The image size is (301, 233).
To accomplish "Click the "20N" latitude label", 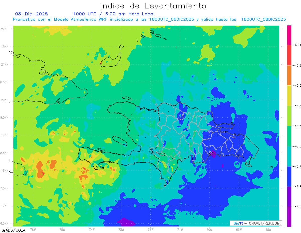I will pyautogui.click(x=4, y=100).
